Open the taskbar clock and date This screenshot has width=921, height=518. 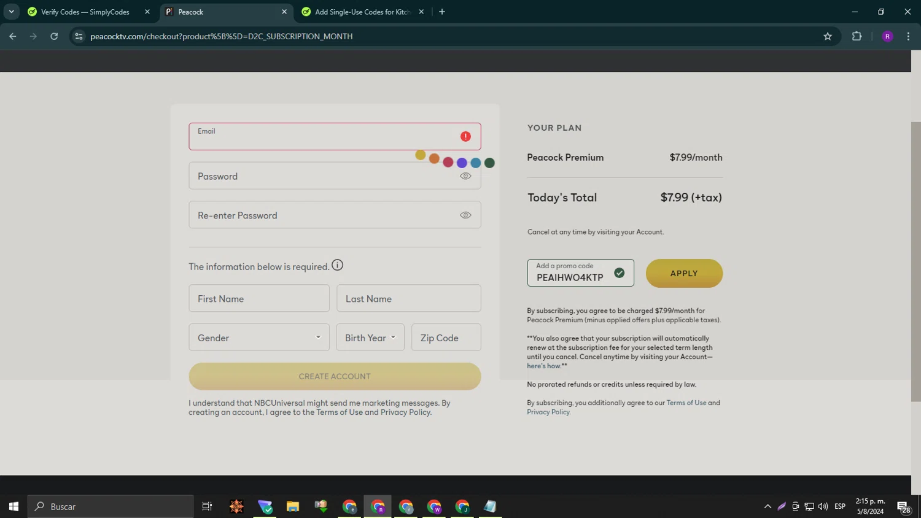pyautogui.click(x=870, y=506)
